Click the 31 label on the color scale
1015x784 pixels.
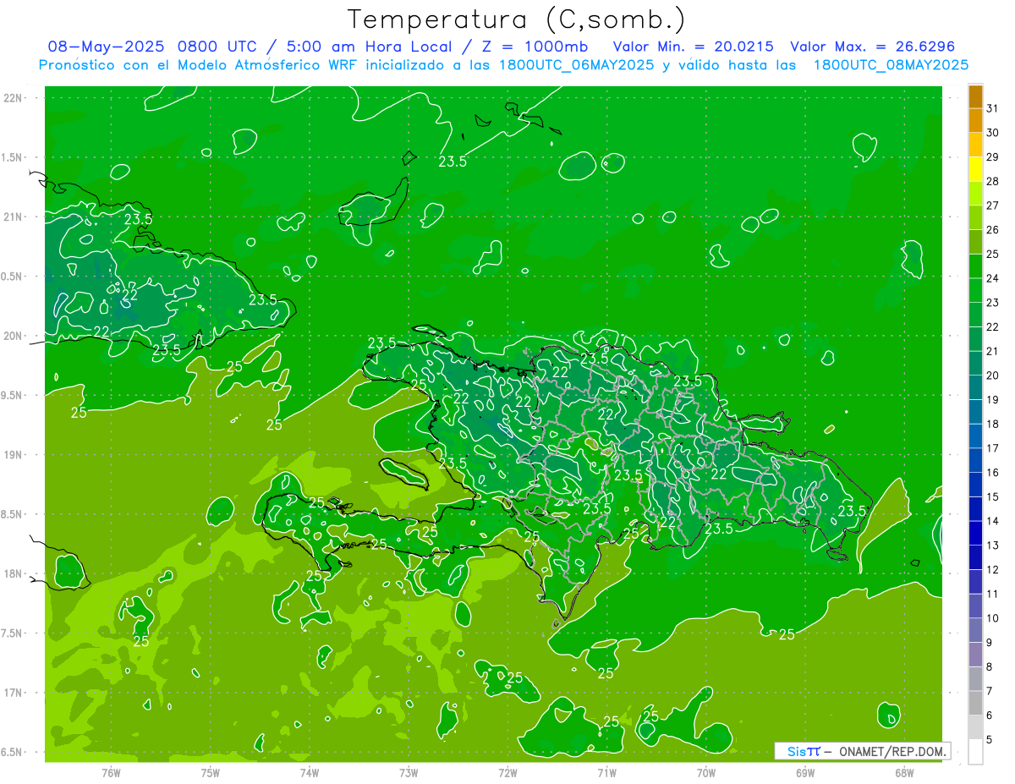tap(992, 108)
